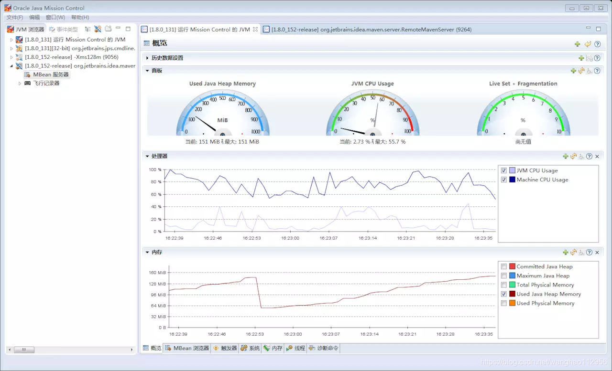
Task: Check the Committed Java Heap checkbox
Action: coord(504,266)
